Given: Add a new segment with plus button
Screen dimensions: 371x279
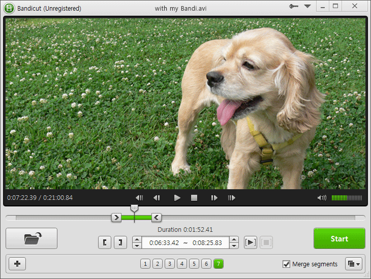Looking at the screenshot, I should [17, 264].
